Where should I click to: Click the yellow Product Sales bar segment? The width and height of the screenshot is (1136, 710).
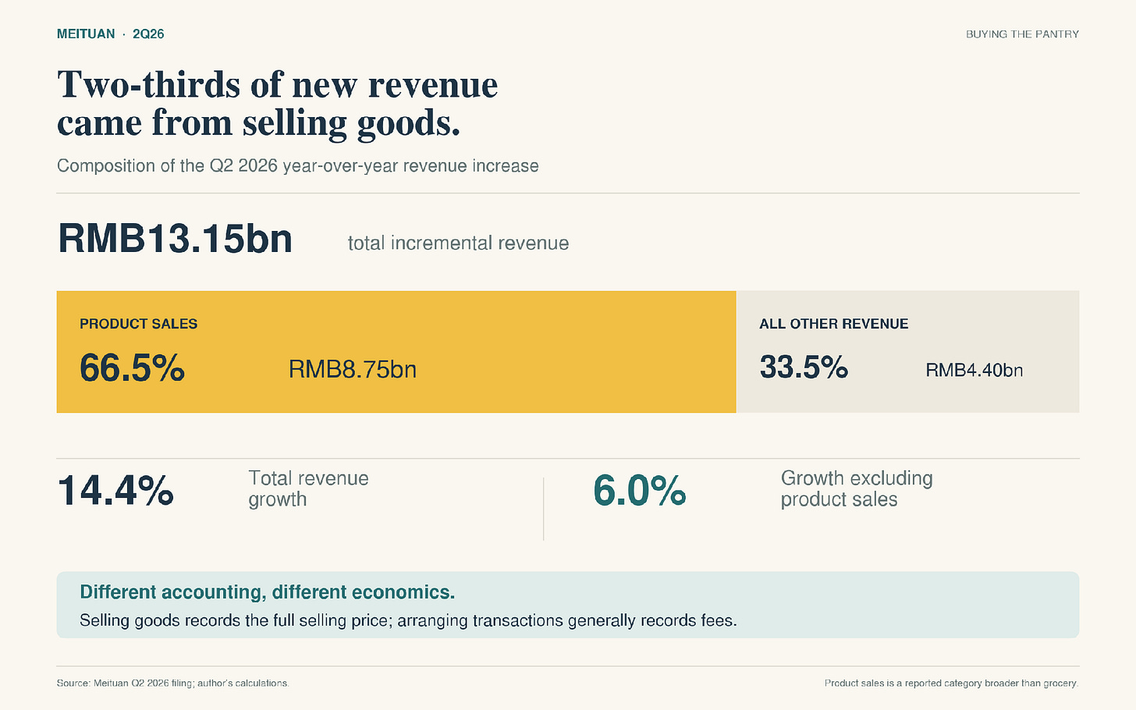tap(396, 352)
